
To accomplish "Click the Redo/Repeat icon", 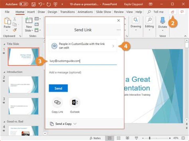I will click(x=49, y=4).
